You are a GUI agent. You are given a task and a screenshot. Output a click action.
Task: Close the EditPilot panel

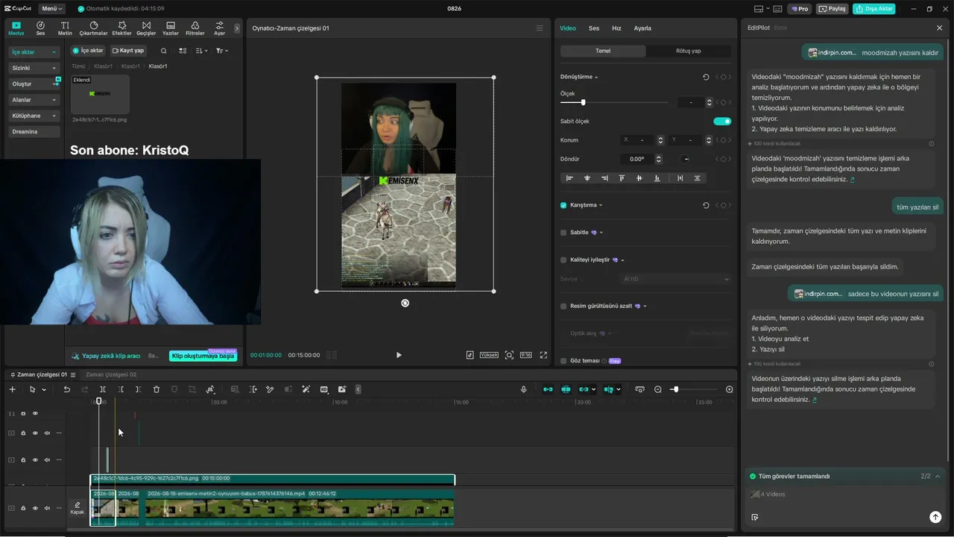(939, 28)
